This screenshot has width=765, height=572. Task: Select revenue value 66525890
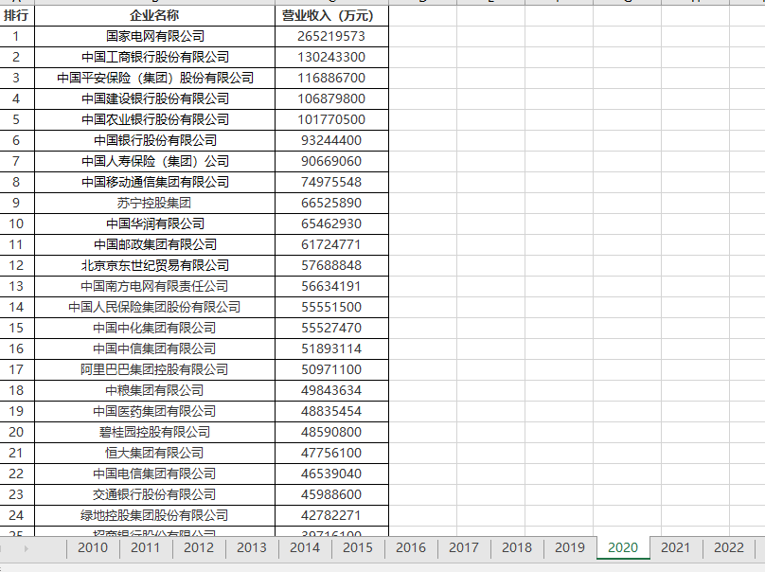331,203
